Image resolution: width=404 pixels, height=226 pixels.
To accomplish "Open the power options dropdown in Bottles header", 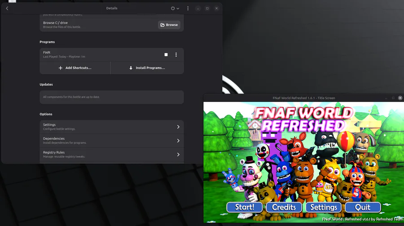I will 175,8.
